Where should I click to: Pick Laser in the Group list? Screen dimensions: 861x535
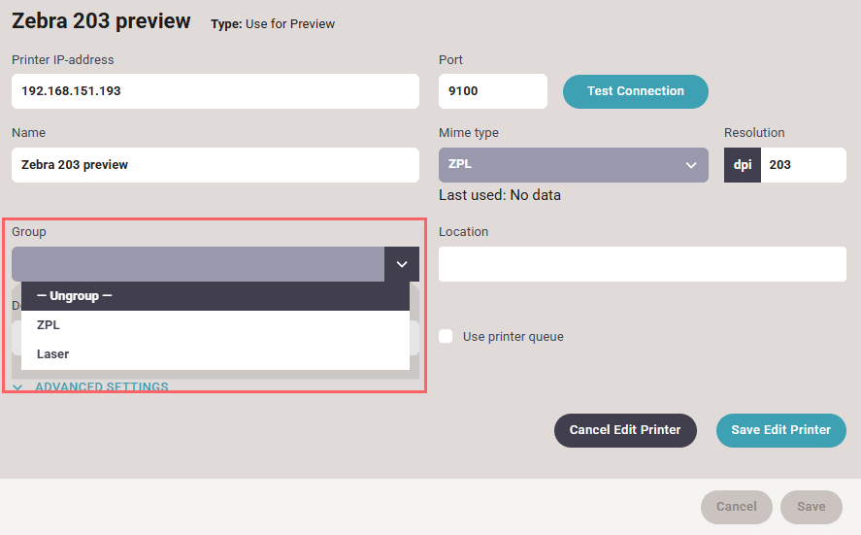(215, 354)
